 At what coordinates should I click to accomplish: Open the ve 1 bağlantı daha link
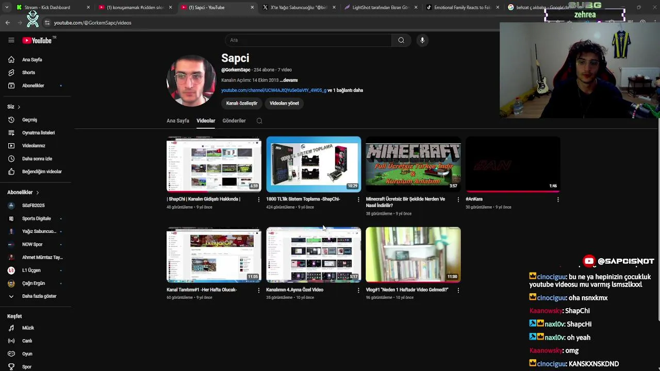pos(345,90)
